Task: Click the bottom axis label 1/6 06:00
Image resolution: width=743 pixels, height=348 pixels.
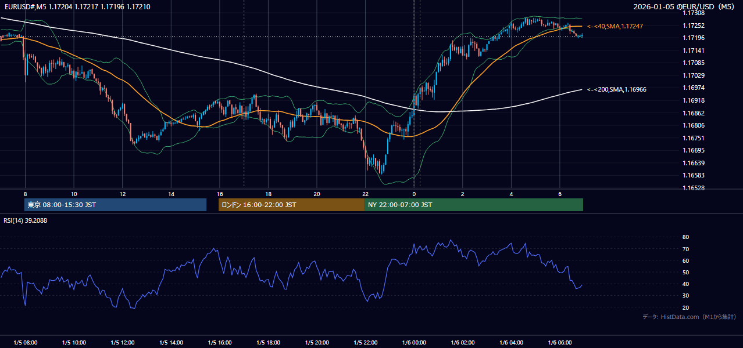Action: 560,343
